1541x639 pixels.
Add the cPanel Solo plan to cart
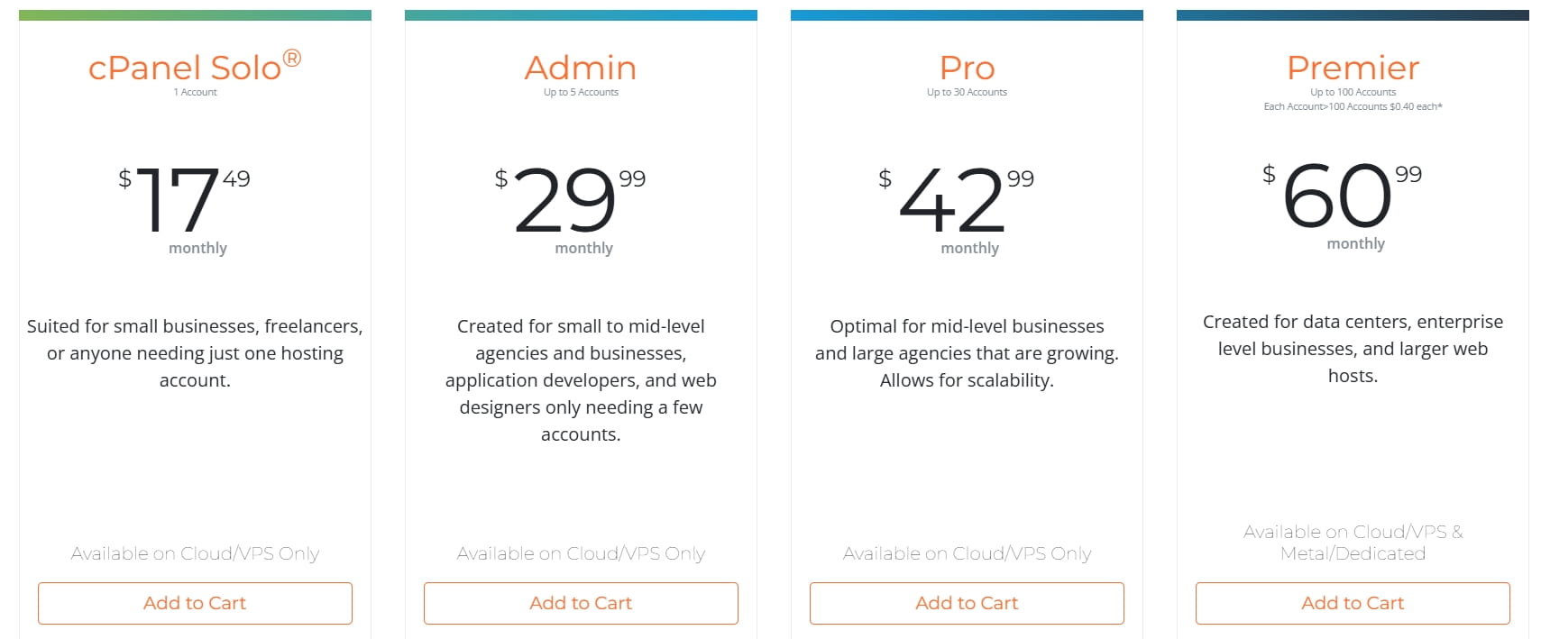click(x=195, y=603)
